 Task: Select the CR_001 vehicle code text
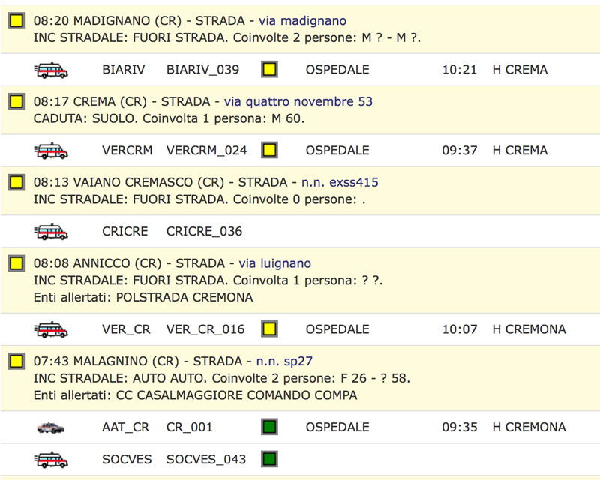pyautogui.click(x=190, y=427)
